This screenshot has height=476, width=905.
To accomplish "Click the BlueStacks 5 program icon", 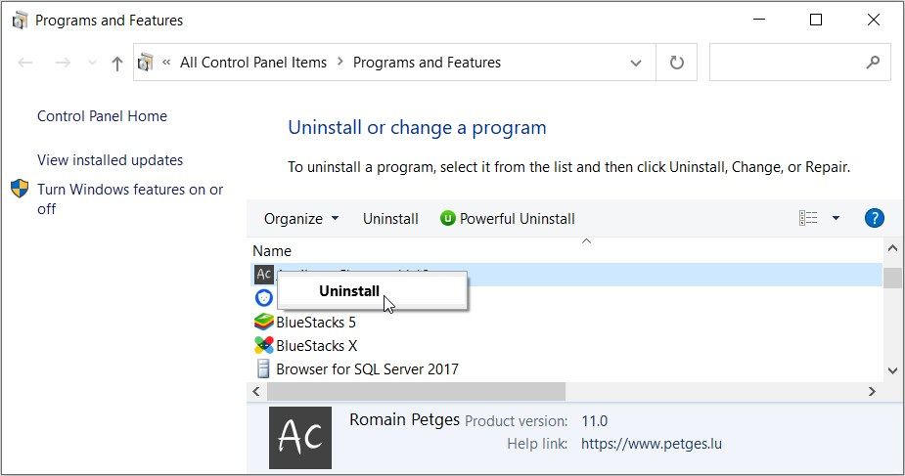I will point(263,322).
